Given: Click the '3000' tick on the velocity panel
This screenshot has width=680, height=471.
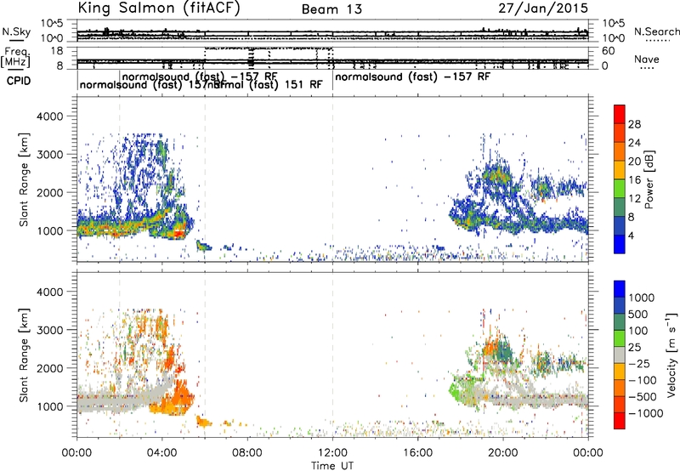Looking at the screenshot, I should pos(50,330).
